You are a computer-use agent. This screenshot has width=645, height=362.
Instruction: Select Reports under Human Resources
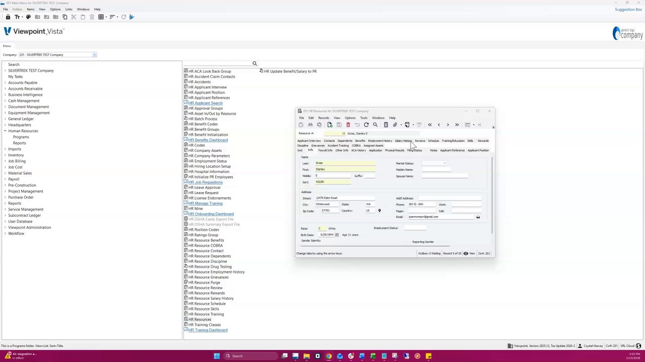point(20,143)
